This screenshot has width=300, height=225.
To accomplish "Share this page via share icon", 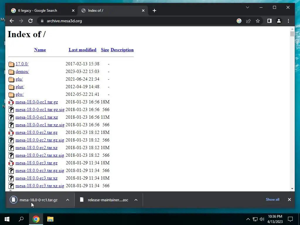I will coord(248,21).
